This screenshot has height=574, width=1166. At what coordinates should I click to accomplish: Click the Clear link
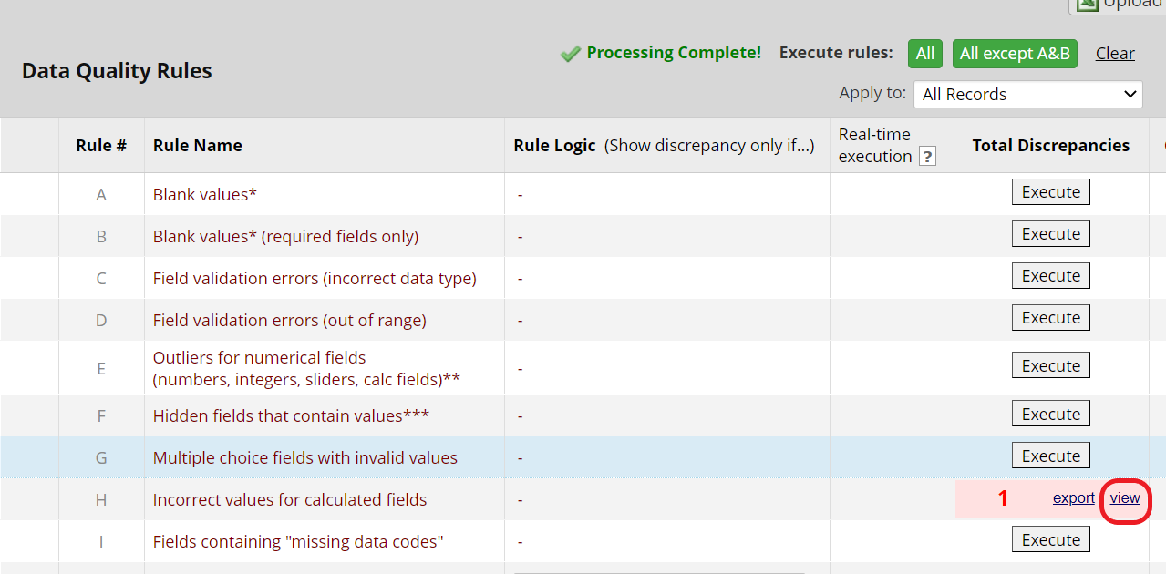pos(1114,54)
